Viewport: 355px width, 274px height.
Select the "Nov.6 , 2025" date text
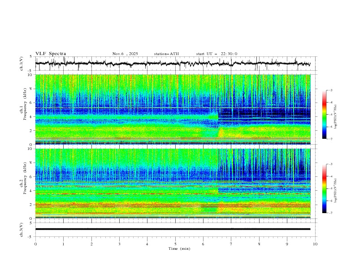[x=125, y=54]
